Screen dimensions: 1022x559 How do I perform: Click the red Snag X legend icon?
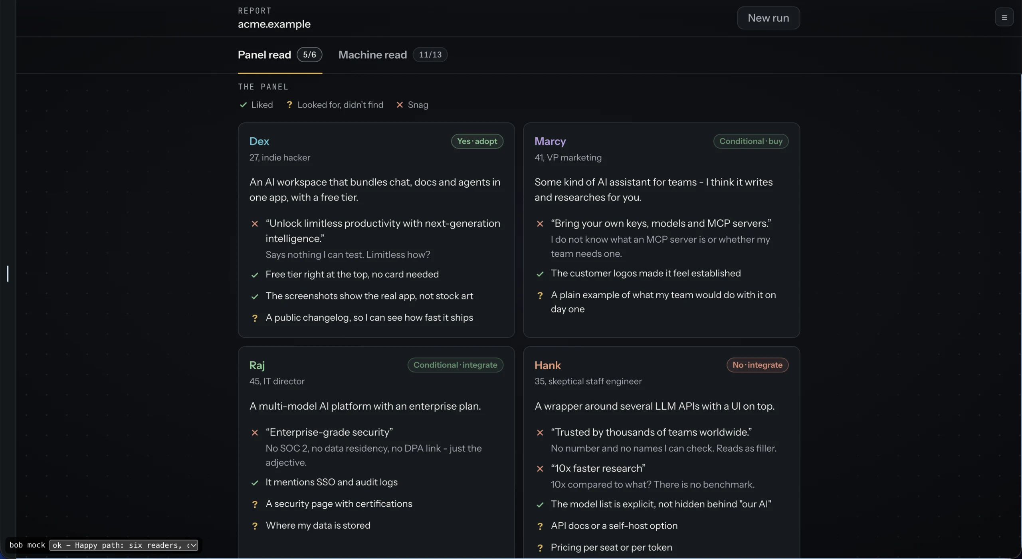click(x=400, y=105)
